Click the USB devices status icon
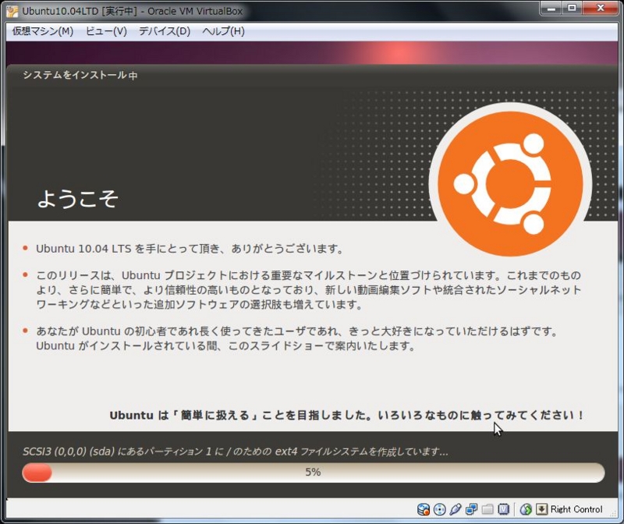Image resolution: width=624 pixels, height=524 pixels. pos(456,509)
